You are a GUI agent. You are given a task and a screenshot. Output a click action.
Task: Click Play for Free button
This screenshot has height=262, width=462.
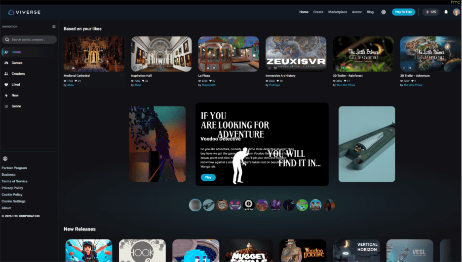(x=403, y=12)
